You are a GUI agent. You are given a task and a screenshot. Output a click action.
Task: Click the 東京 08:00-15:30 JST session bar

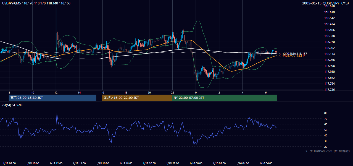pos(52,98)
